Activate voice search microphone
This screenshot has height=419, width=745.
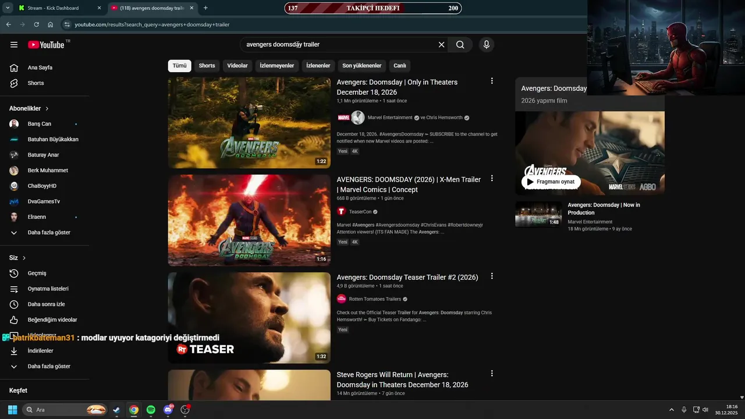click(x=487, y=45)
